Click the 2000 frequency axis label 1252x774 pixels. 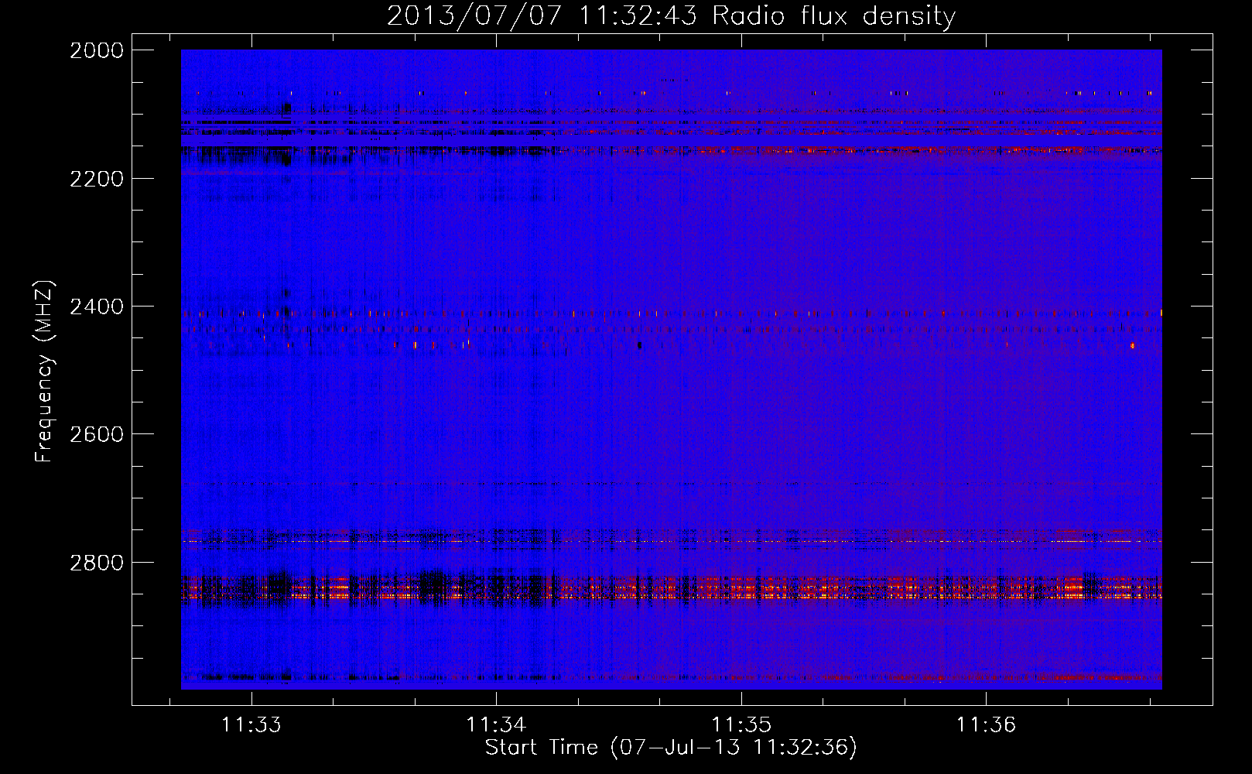(x=97, y=50)
